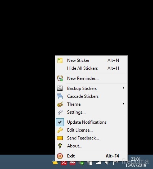153x169 pixels.
Task: Click the yellow sticker tray icon in taskbar
Action: (x=55, y=163)
